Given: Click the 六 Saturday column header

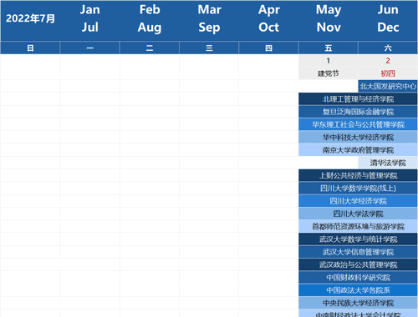Looking at the screenshot, I should [x=388, y=48].
